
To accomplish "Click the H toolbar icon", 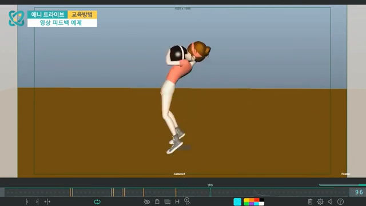I will click(177, 201).
